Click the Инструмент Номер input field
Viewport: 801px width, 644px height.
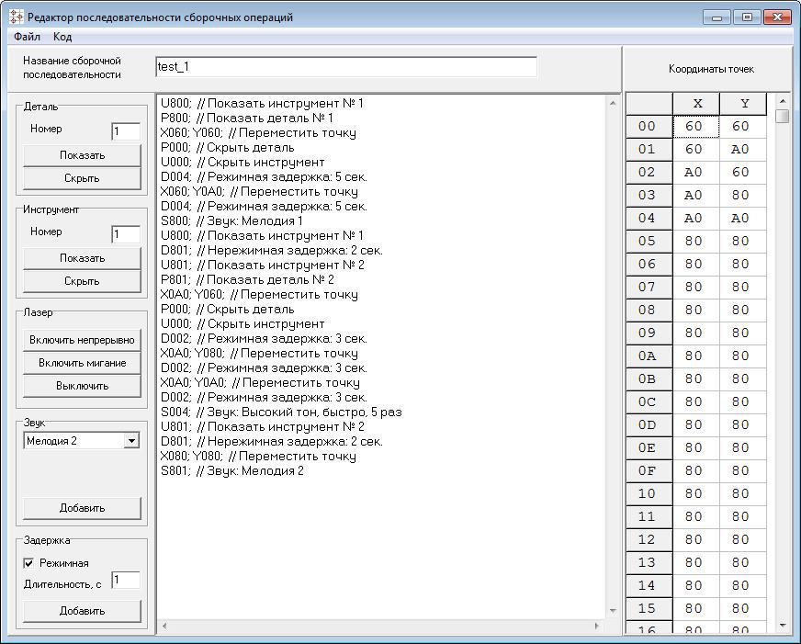[126, 234]
